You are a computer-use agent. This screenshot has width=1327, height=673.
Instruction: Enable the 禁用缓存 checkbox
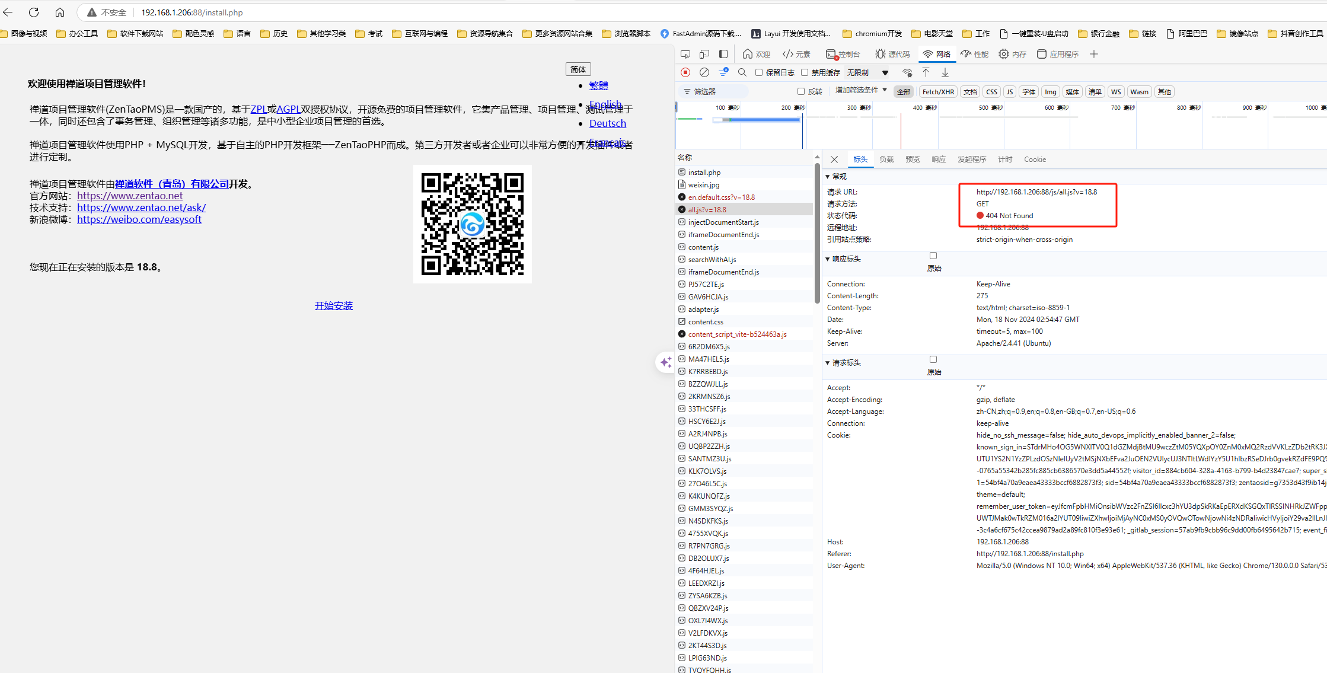(805, 72)
